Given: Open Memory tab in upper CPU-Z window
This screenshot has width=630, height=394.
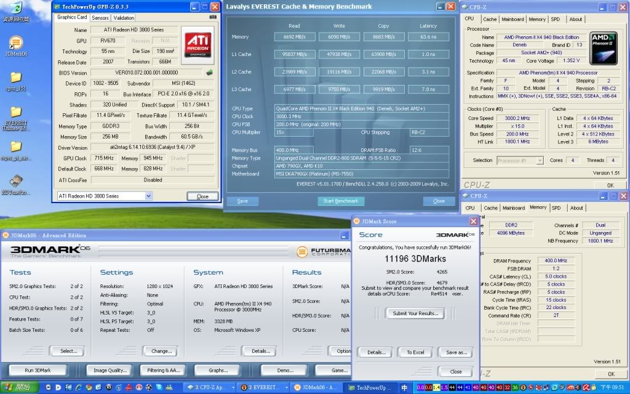Looking at the screenshot, I should point(537,19).
